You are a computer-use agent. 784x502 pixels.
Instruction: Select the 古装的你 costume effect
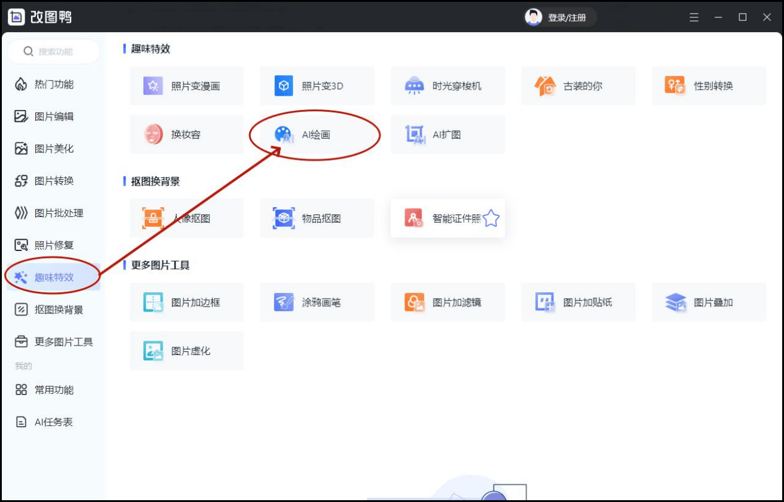[x=578, y=86]
